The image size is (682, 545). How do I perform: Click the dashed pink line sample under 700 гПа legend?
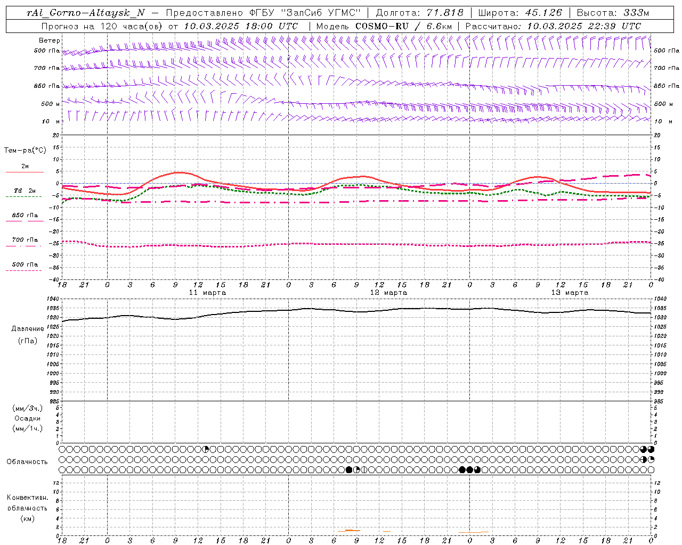[x=23, y=246]
